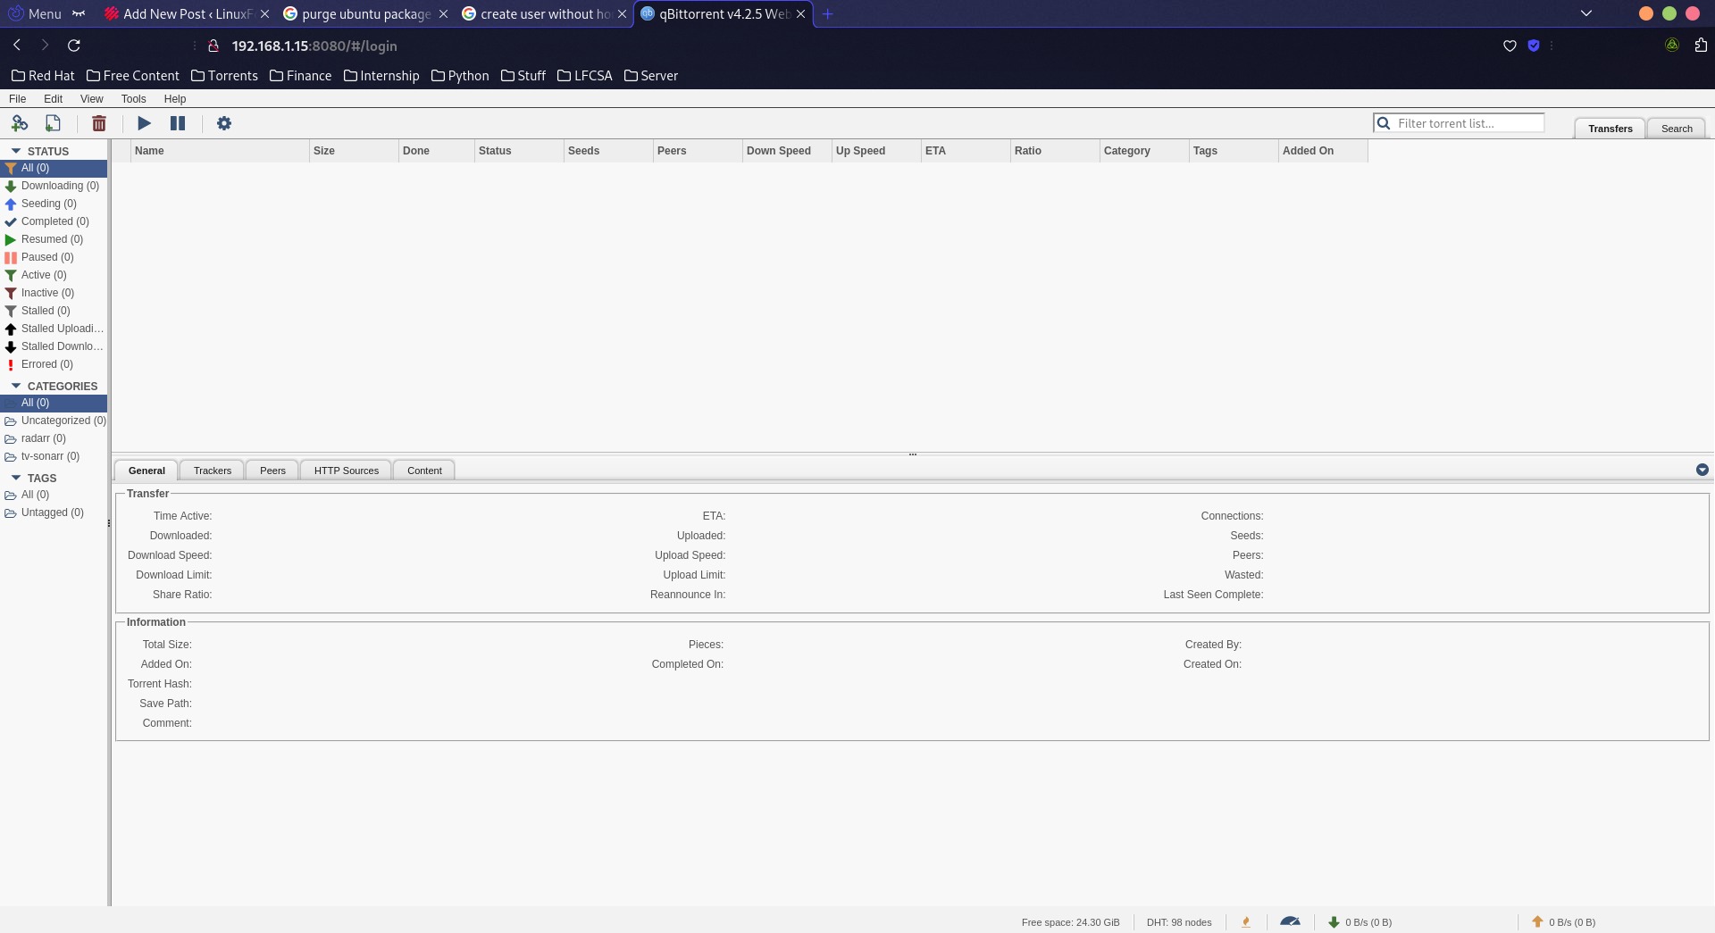Click the Search button

[x=1675, y=128]
